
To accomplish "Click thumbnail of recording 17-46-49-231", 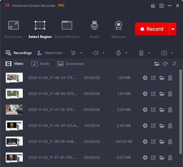I will (14, 125).
